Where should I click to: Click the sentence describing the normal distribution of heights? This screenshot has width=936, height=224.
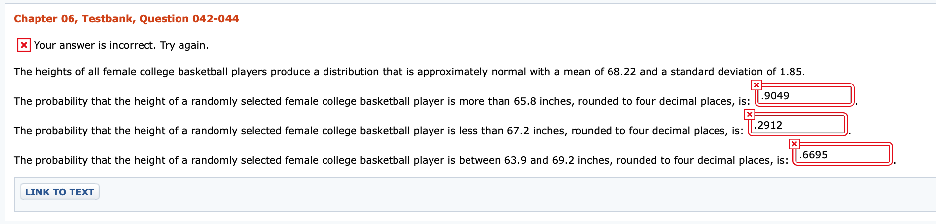409,72
